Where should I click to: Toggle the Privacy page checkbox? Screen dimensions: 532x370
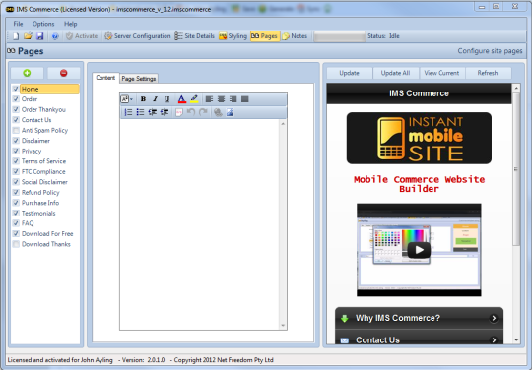coord(16,151)
